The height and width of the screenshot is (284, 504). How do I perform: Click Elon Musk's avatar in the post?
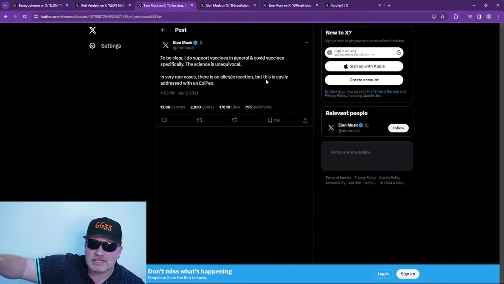(x=166, y=45)
